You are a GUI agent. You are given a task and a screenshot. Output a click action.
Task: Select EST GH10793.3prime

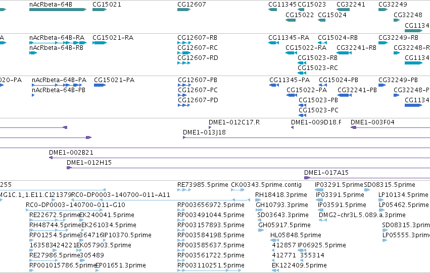pos(259,210)
